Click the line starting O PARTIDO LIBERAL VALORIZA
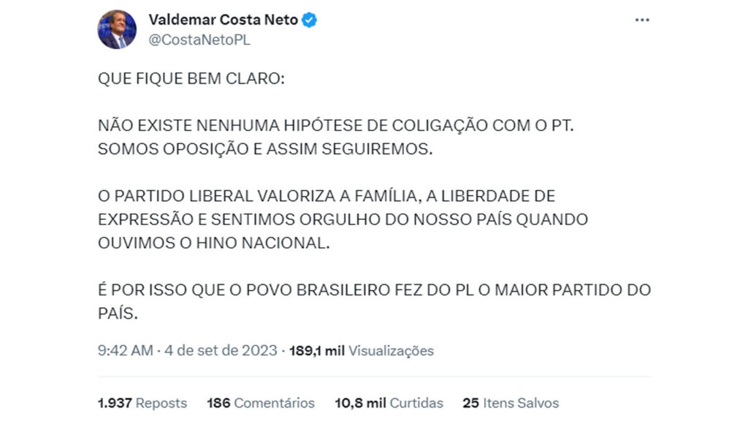This screenshot has height=421, width=748. point(327,196)
